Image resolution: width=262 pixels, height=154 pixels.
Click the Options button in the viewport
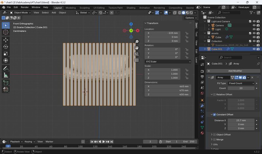(191, 18)
